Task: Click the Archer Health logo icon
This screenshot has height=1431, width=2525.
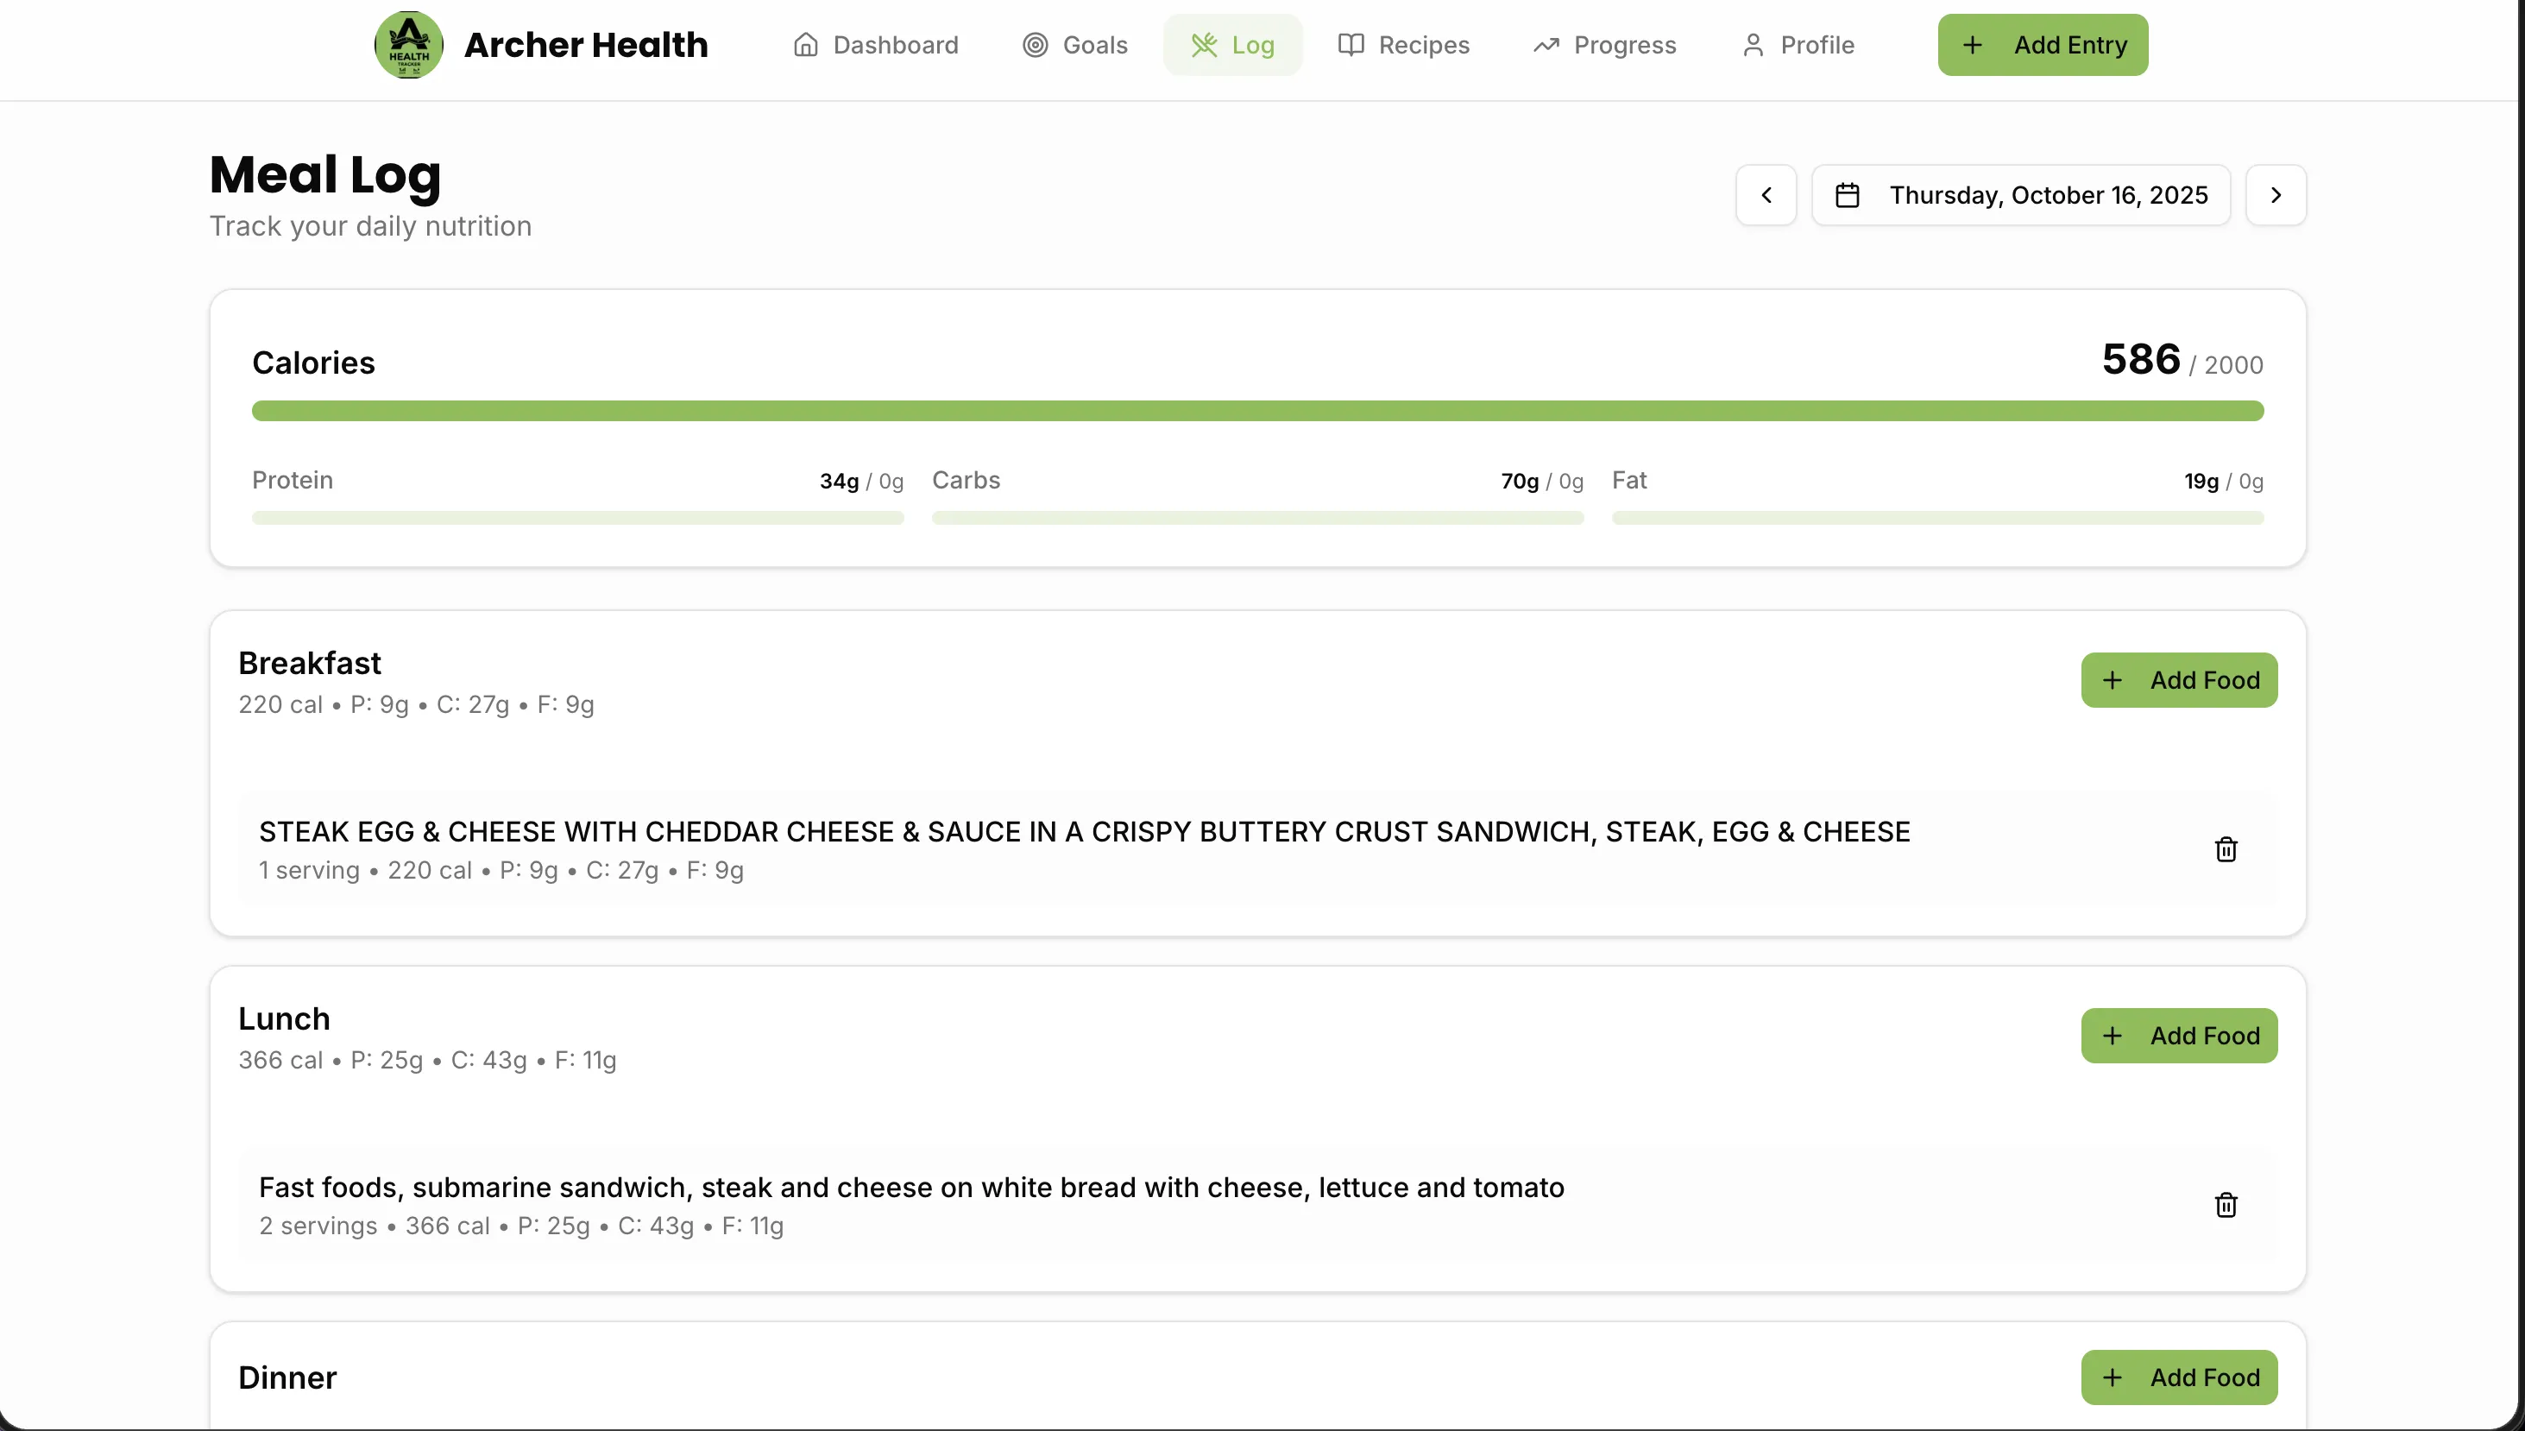Action: point(409,44)
